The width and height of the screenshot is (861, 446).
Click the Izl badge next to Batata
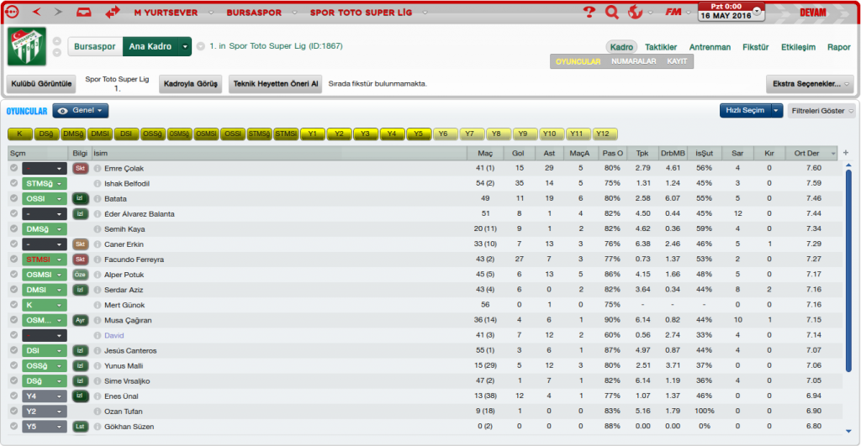pos(80,198)
